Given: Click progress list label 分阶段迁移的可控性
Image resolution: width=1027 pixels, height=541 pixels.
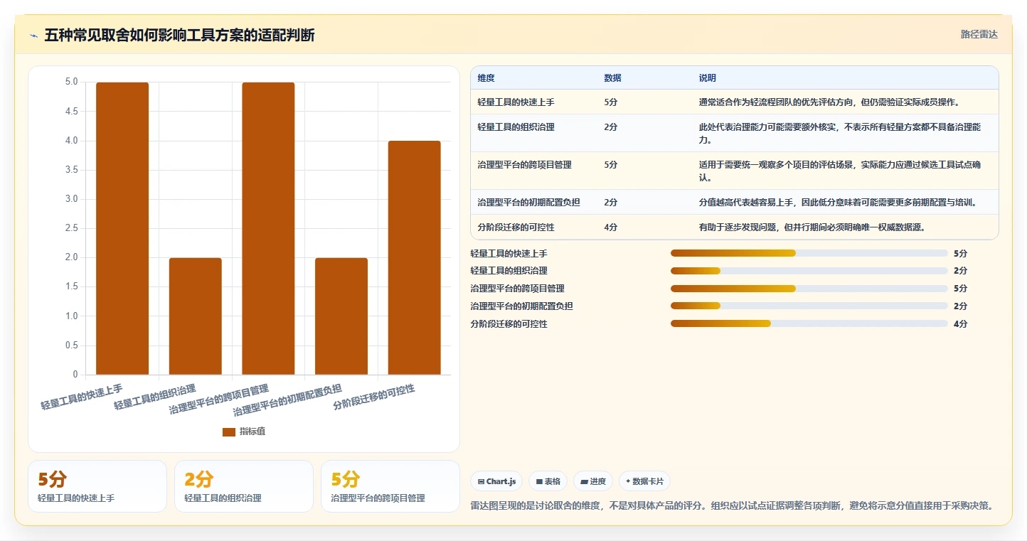Looking at the screenshot, I should [509, 324].
